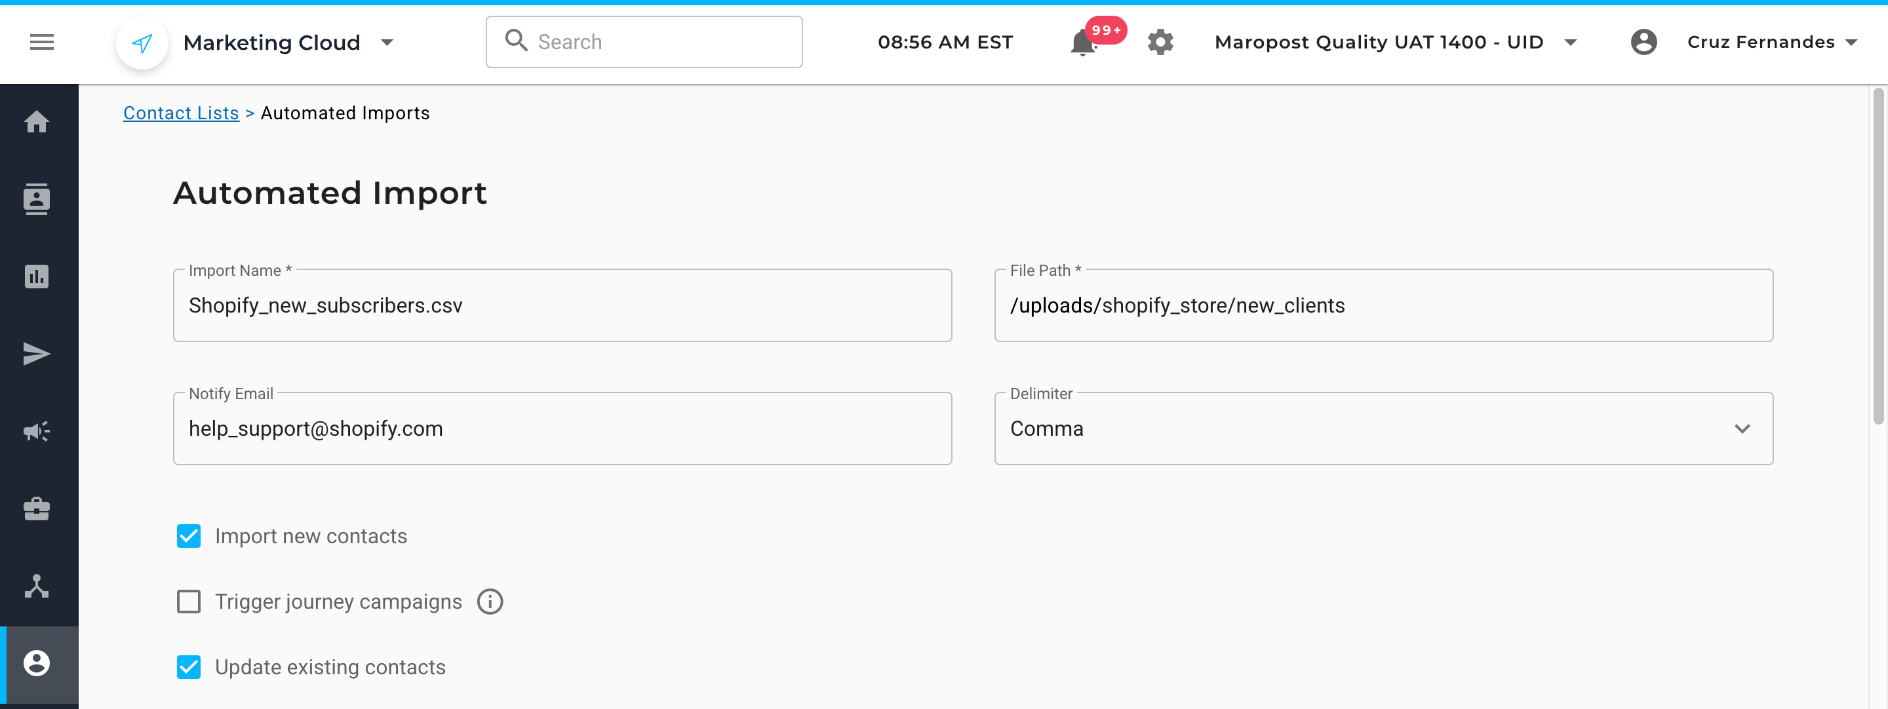The height and width of the screenshot is (709, 1888).
Task: Open the notifications bell icon
Action: [1082, 43]
